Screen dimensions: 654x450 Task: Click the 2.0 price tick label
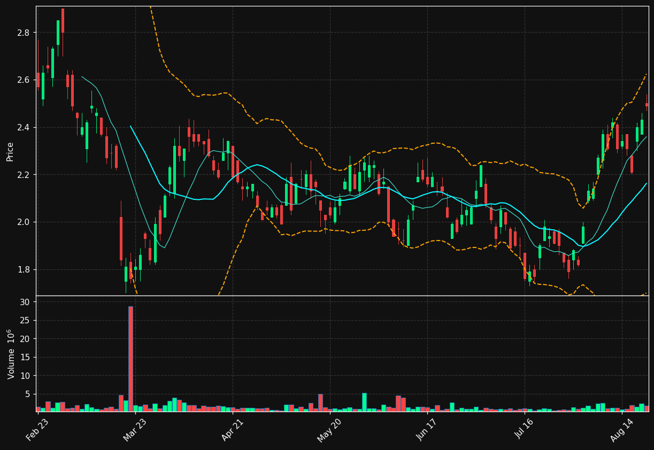click(23, 222)
